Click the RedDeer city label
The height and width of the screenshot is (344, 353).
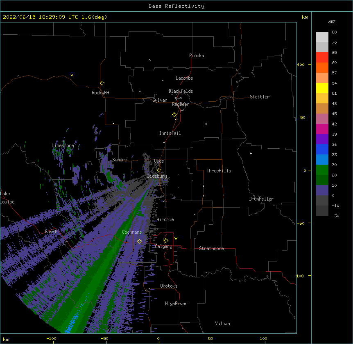coord(180,104)
